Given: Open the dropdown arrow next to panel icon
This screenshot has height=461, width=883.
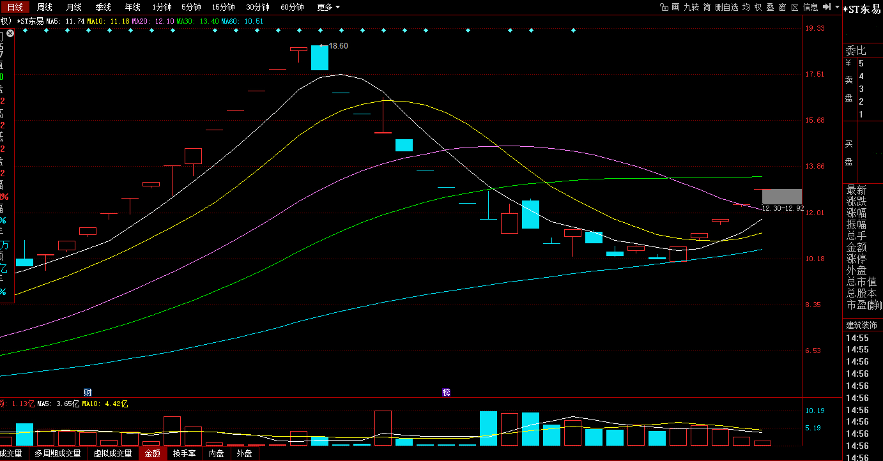Looking at the screenshot, I should point(836,7).
